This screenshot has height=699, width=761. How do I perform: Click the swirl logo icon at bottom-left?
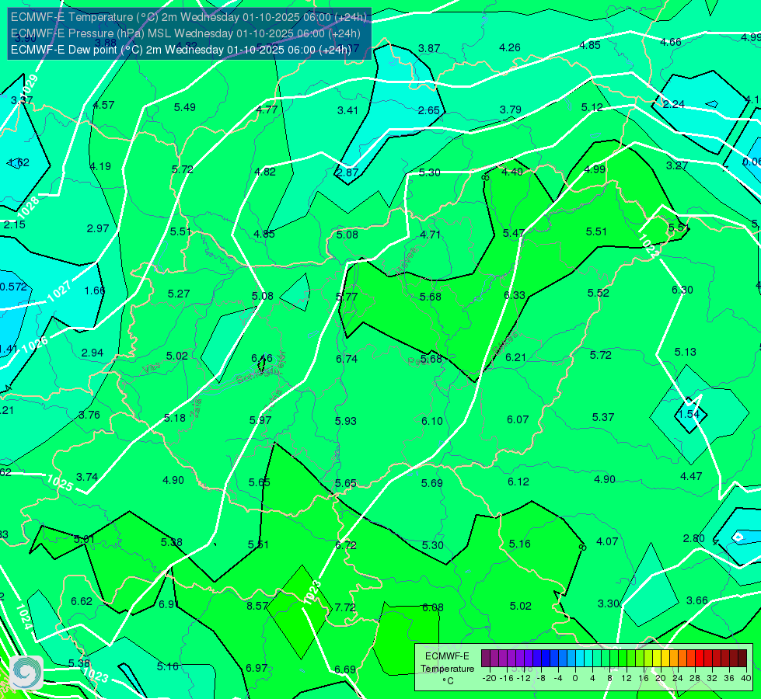(26, 673)
